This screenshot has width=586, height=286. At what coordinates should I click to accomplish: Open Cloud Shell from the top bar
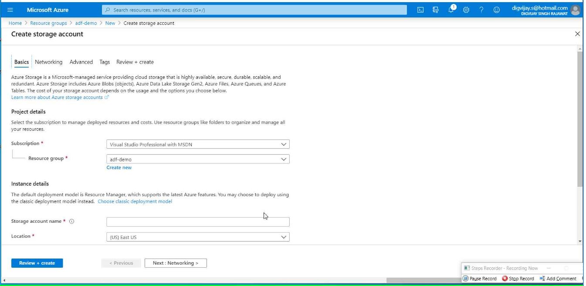click(420, 10)
